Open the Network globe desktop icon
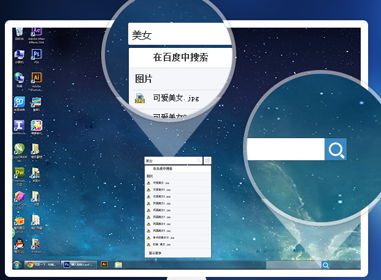The width and height of the screenshot is (381, 280). point(19,80)
